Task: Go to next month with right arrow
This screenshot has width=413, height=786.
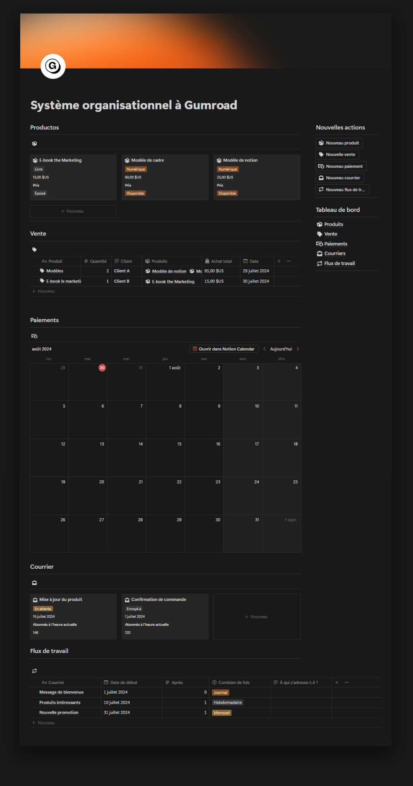Action: click(298, 349)
